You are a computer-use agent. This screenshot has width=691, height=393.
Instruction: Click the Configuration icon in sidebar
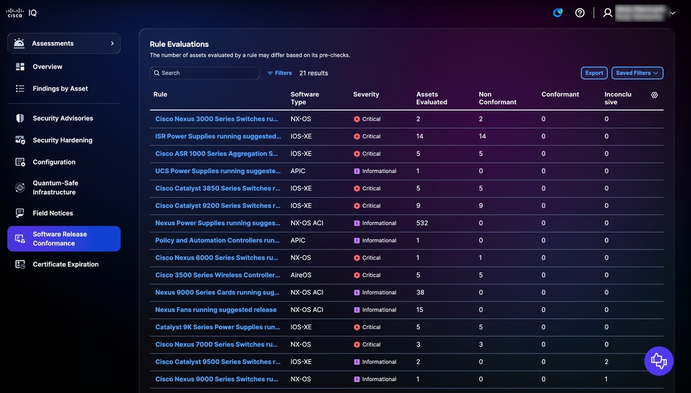pyautogui.click(x=20, y=162)
